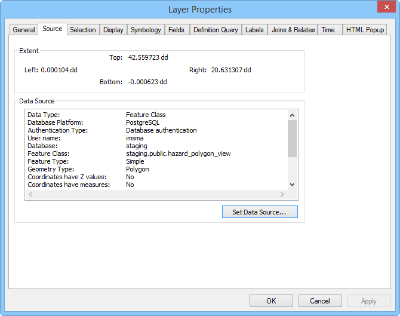Open the Time tab
Viewport: 400px width, 316px height.
tap(328, 30)
